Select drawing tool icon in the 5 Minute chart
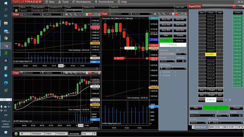The height and width of the screenshot is (137, 244). [71, 14]
